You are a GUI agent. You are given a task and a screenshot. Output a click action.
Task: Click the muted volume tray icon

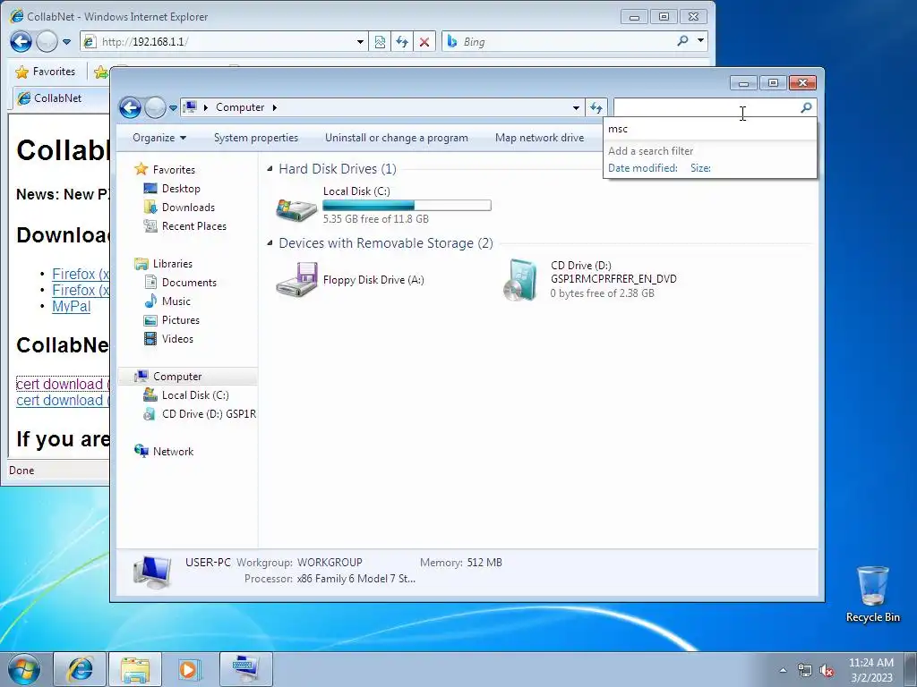827,671
